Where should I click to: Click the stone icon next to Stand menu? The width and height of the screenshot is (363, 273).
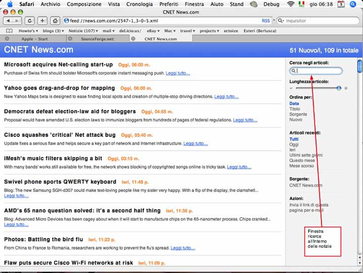pos(254,4)
